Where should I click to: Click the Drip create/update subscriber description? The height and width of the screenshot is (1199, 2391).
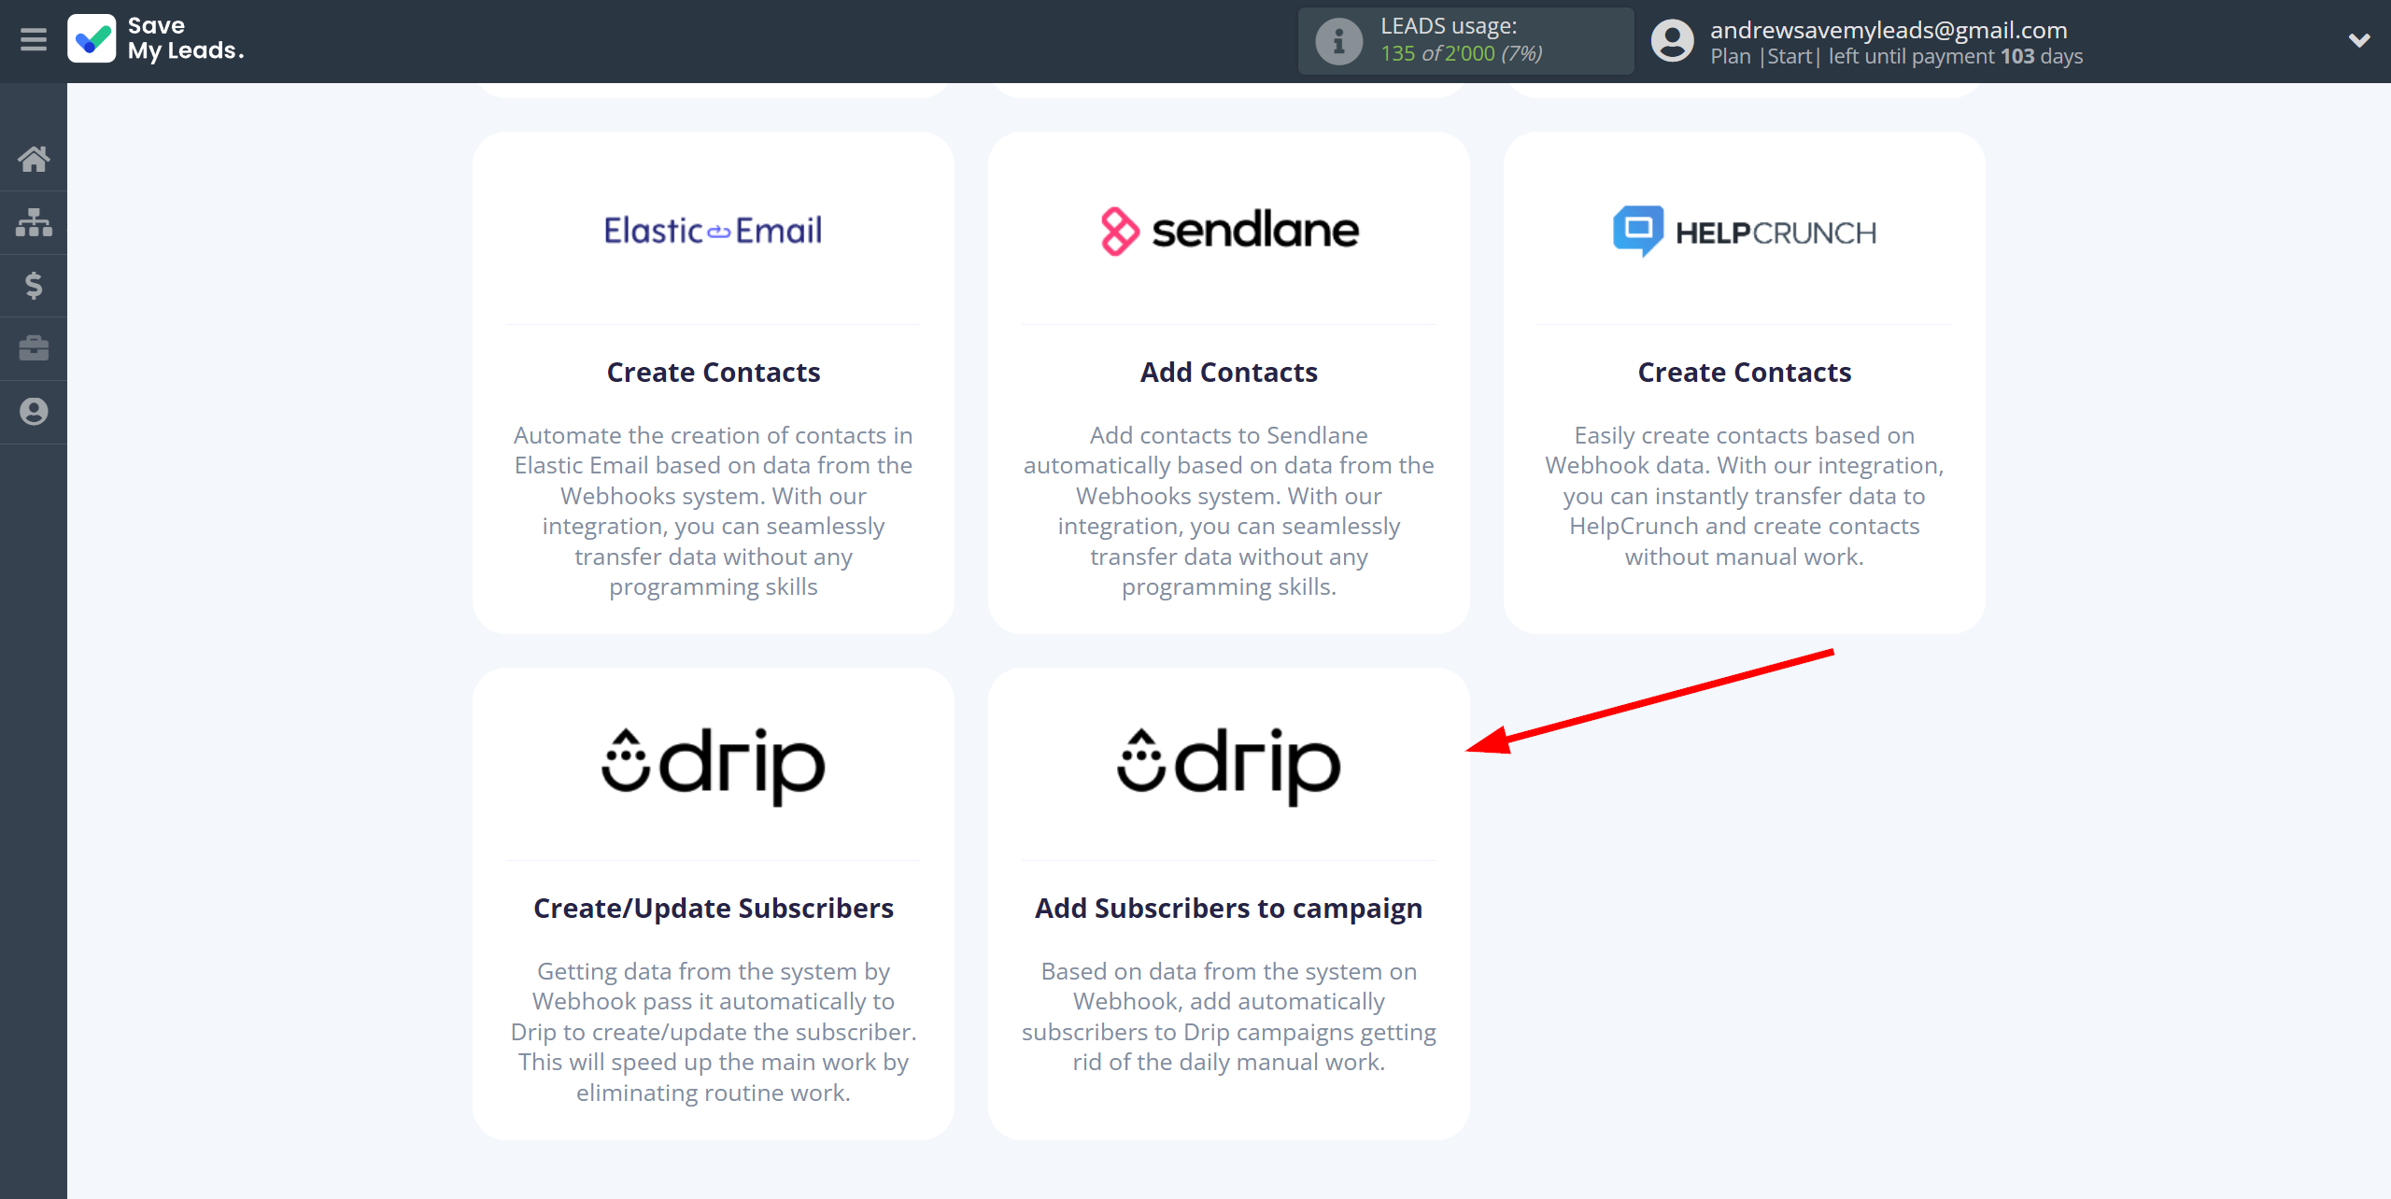[x=713, y=1032]
